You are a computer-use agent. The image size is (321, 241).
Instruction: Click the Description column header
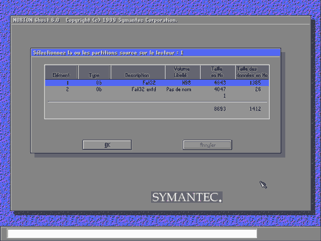coord(138,72)
